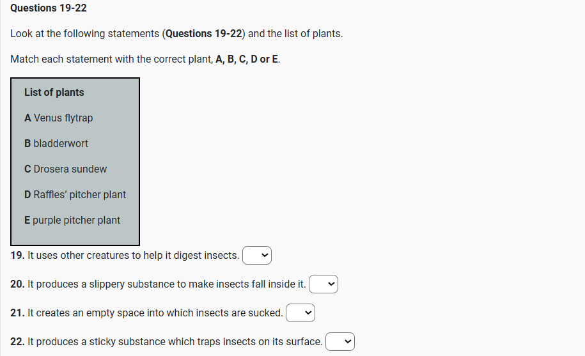Click the bold number "19." label
Viewport: 585px width, 356px height.
(x=18, y=256)
